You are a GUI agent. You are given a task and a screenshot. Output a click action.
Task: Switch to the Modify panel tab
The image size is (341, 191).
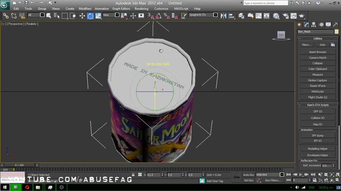coord(306,25)
